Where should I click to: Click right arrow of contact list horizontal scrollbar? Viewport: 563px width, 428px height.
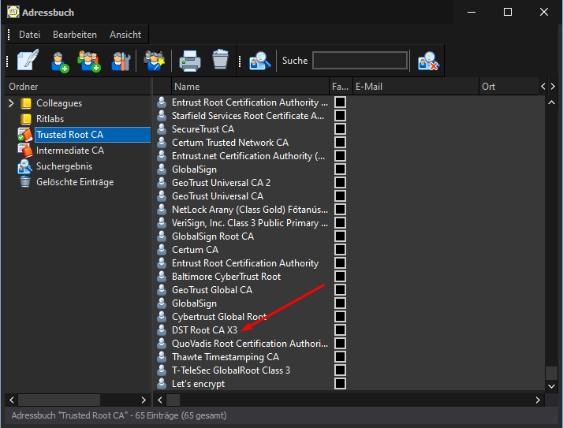coord(538,400)
